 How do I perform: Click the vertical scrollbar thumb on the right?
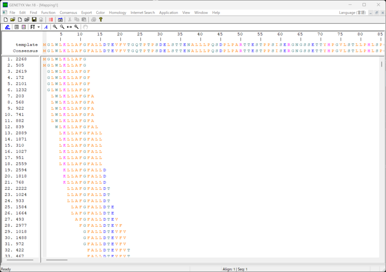381,64
